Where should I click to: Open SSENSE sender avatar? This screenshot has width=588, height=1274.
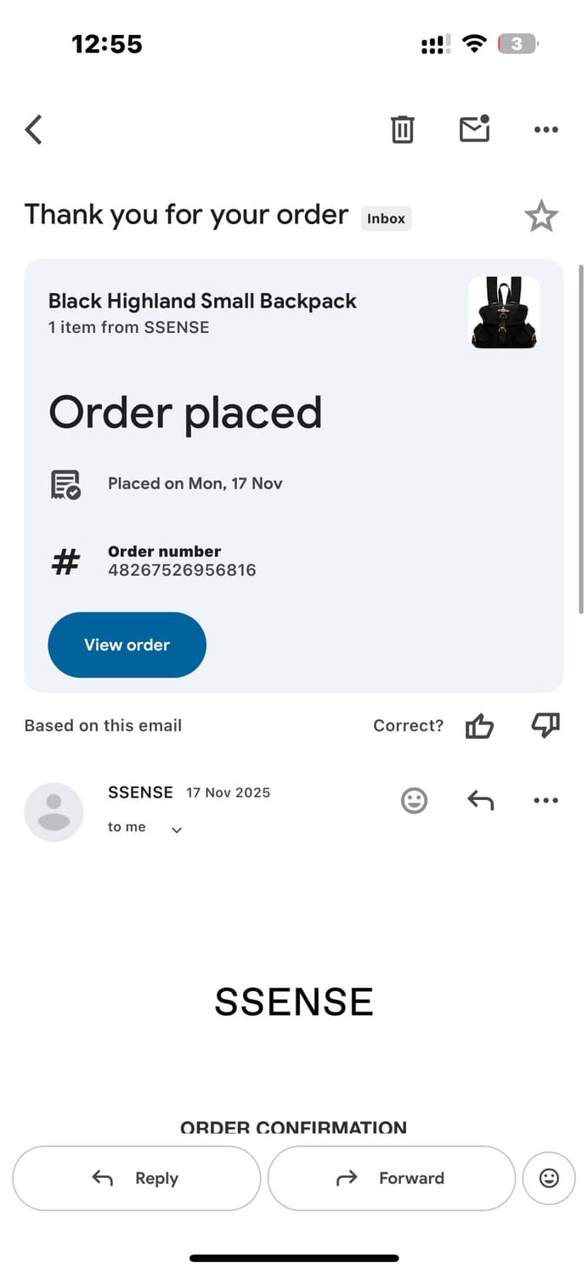pos(54,812)
